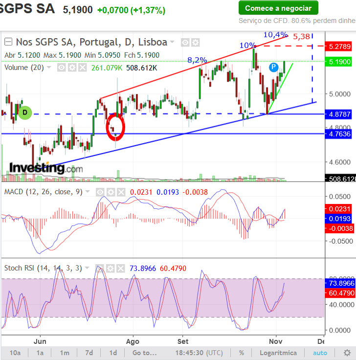Click the 4.8787 blue price label
Image resolution: width=356 pixels, height=360 pixels.
[x=339, y=114]
